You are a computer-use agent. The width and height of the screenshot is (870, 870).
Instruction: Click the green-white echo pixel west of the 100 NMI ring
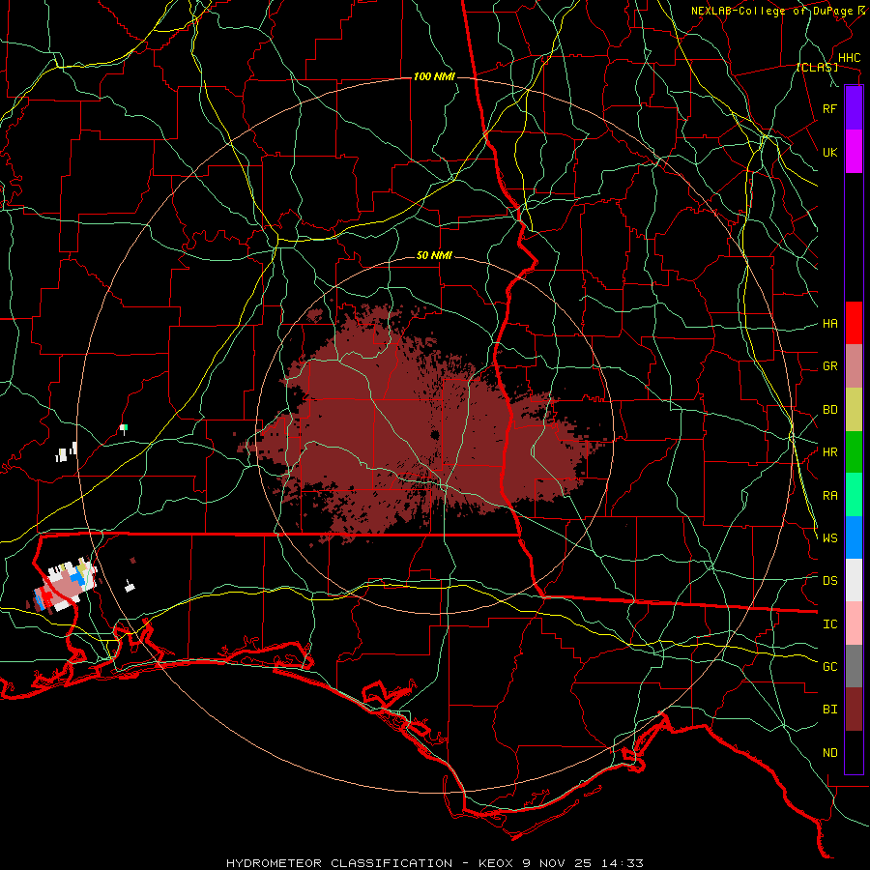(x=124, y=427)
